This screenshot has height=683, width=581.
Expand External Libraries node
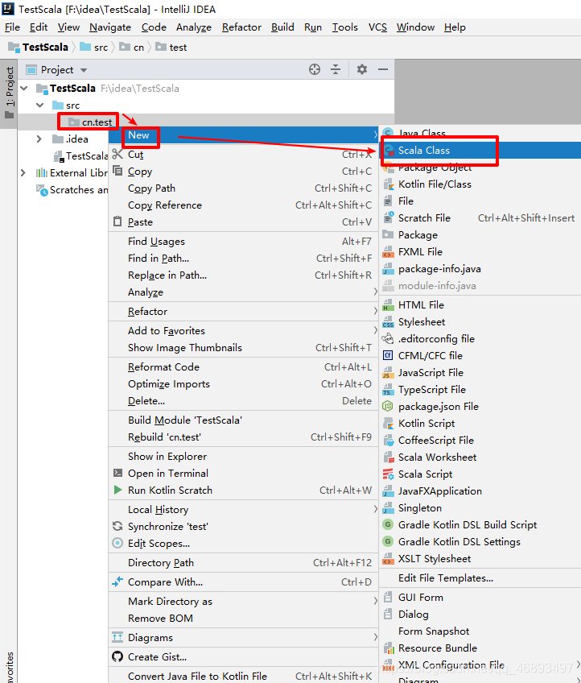[x=23, y=173]
